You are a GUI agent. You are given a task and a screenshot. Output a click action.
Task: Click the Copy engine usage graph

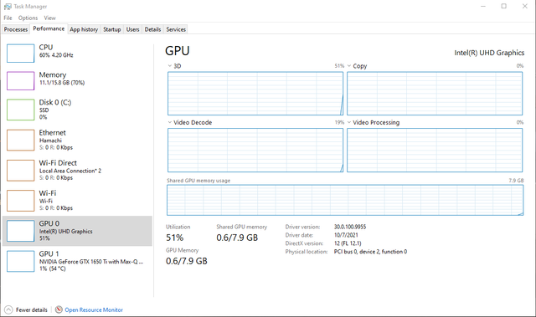pyautogui.click(x=435, y=94)
